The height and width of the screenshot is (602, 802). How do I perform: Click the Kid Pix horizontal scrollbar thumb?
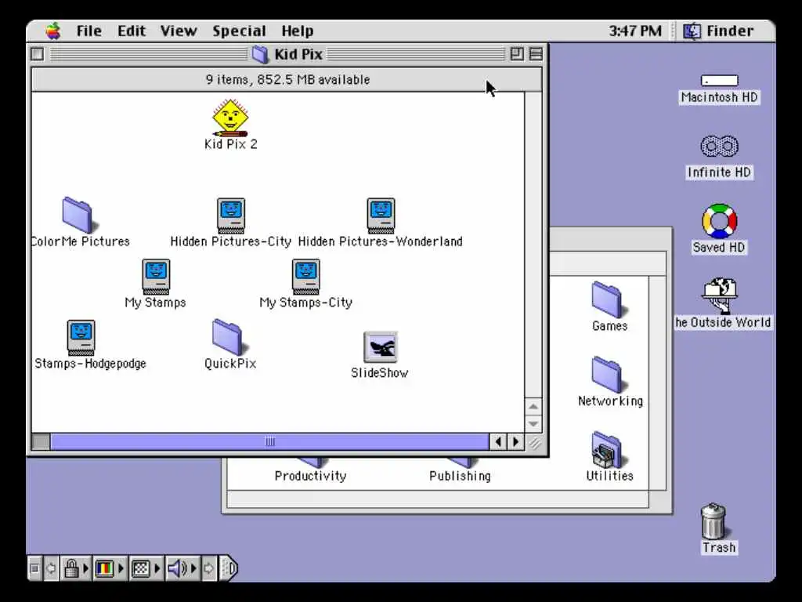(270, 441)
